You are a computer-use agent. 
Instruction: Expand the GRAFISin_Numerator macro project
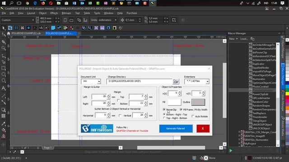pos(239,139)
